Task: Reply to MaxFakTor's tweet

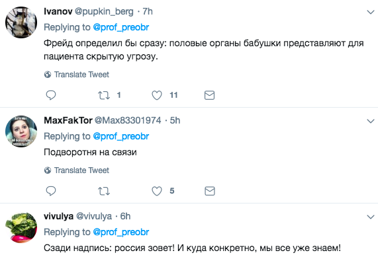Action: click(51, 191)
